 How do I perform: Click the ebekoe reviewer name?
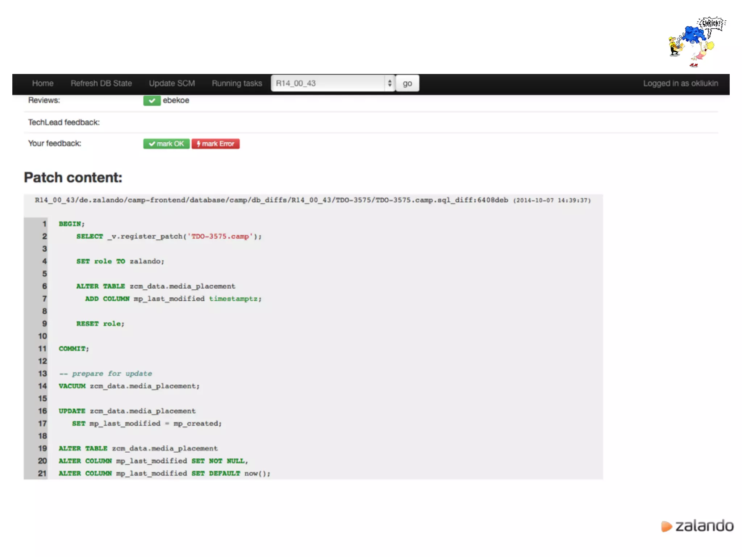[176, 100]
